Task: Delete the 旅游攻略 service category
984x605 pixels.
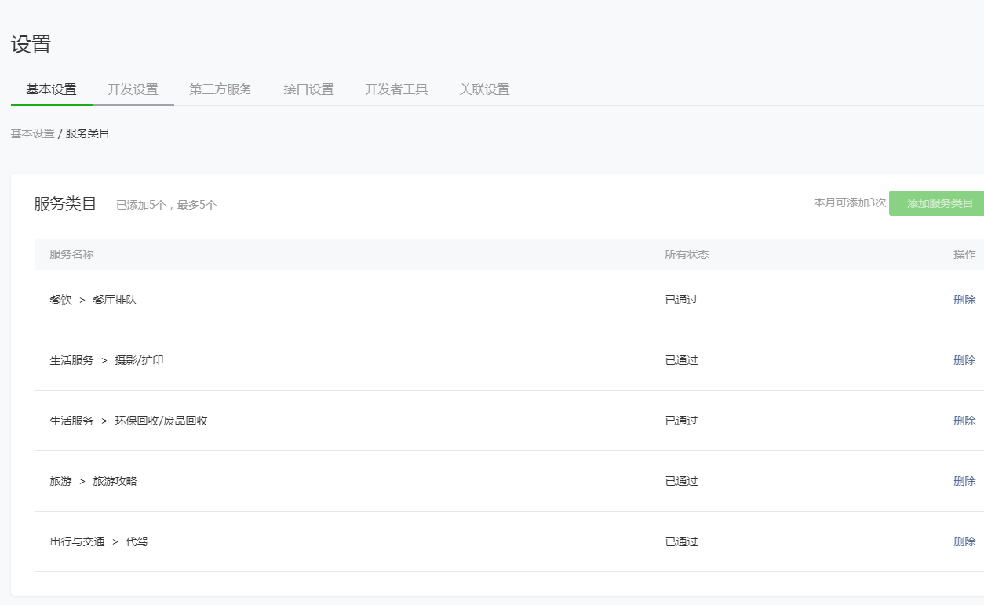Action: click(x=964, y=481)
